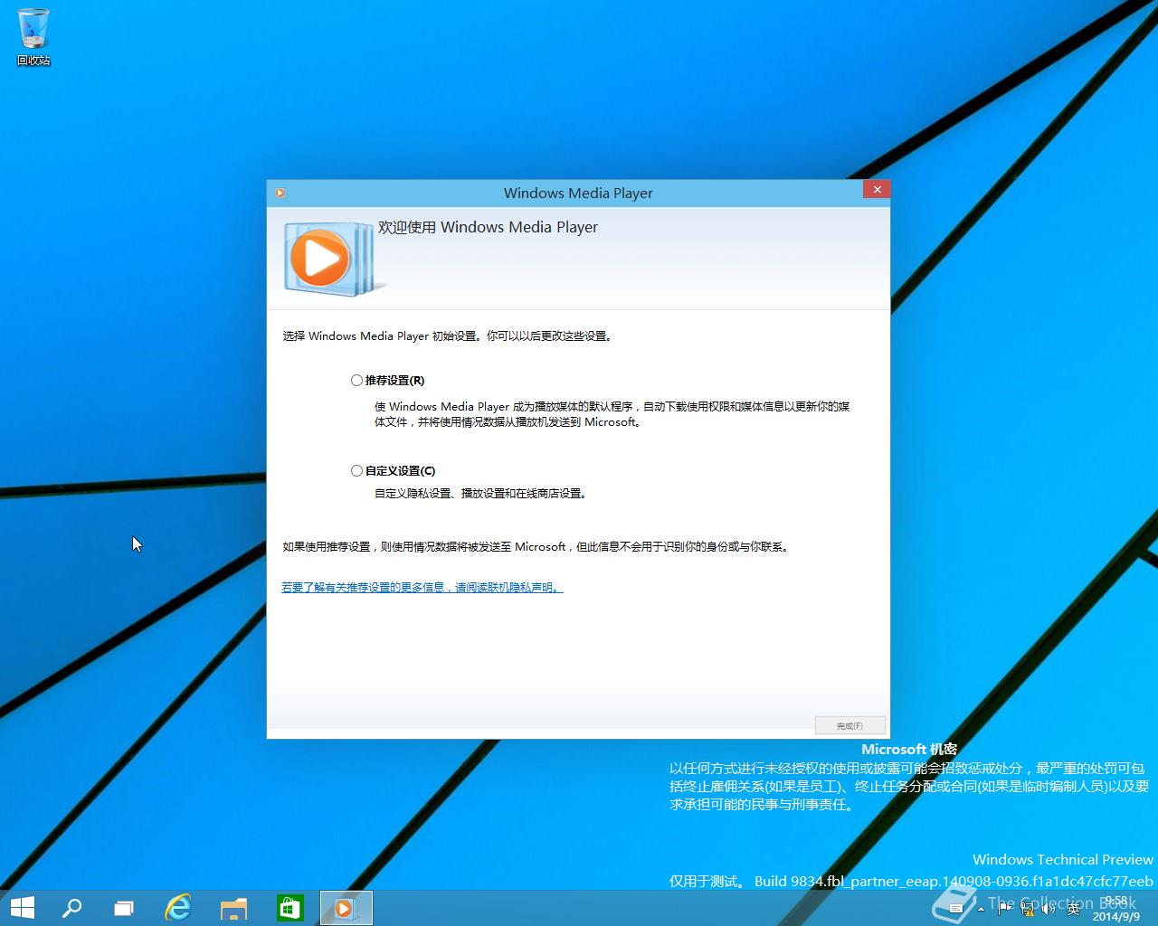
Task: Click the 完成(F) finish button
Action: tap(850, 725)
